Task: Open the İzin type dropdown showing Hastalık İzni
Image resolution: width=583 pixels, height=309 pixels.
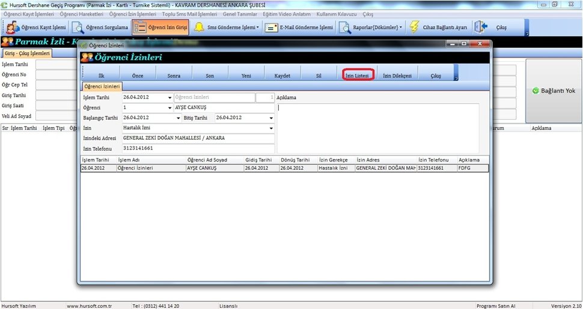Action: tap(271, 128)
